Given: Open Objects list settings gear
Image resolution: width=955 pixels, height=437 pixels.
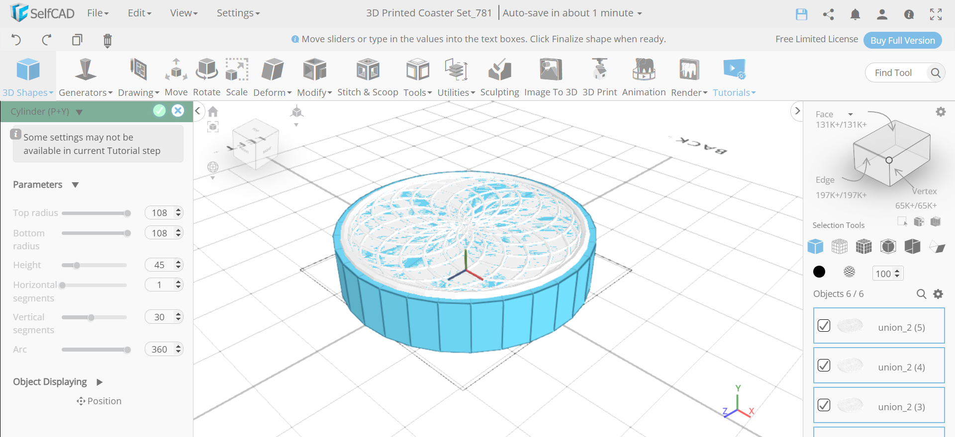Looking at the screenshot, I should click(x=938, y=294).
